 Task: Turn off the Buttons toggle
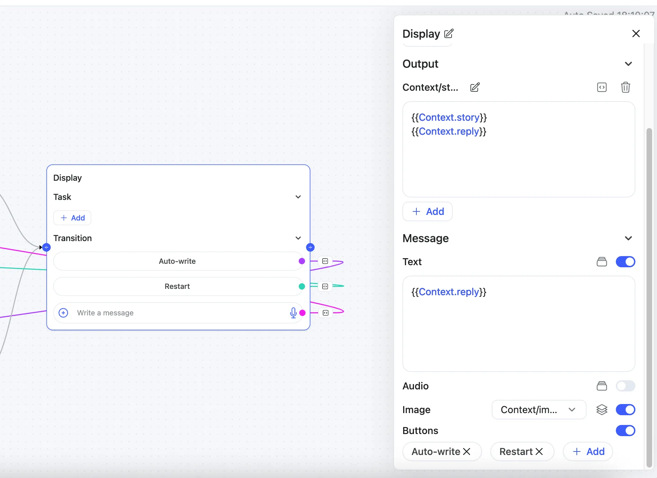(625, 431)
